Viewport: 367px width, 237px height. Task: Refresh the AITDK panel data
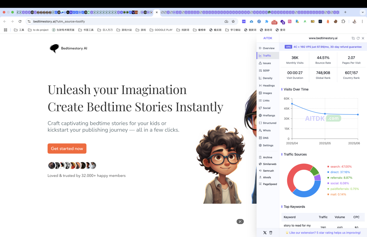pos(358,38)
